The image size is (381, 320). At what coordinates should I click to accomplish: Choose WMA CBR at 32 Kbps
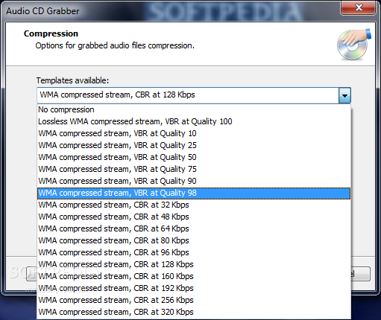pos(194,205)
